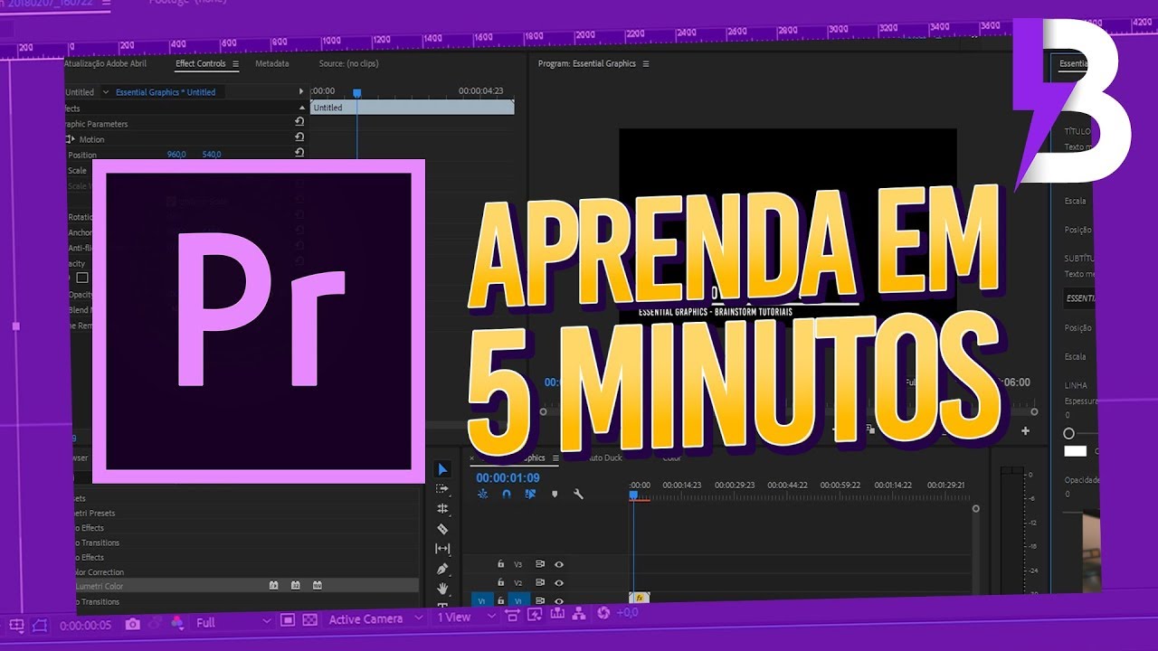The image size is (1158, 651).
Task: Toggle linked selection in timeline
Action: (531, 495)
